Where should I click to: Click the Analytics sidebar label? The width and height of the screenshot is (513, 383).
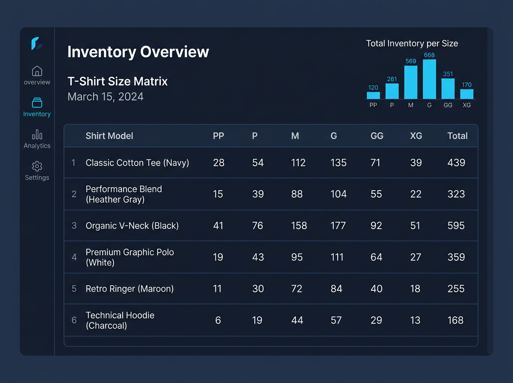pos(37,146)
